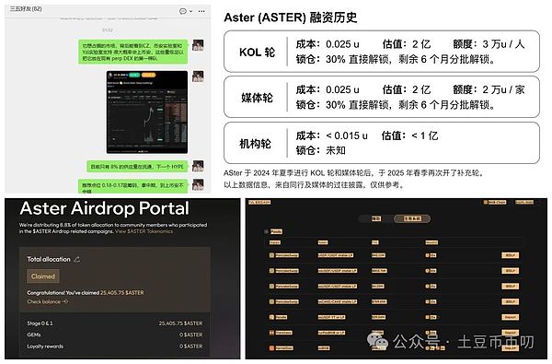The height and width of the screenshot is (364, 552).
Task: Open the View $ASTER Tokenomics link
Action: pyautogui.click(x=144, y=231)
